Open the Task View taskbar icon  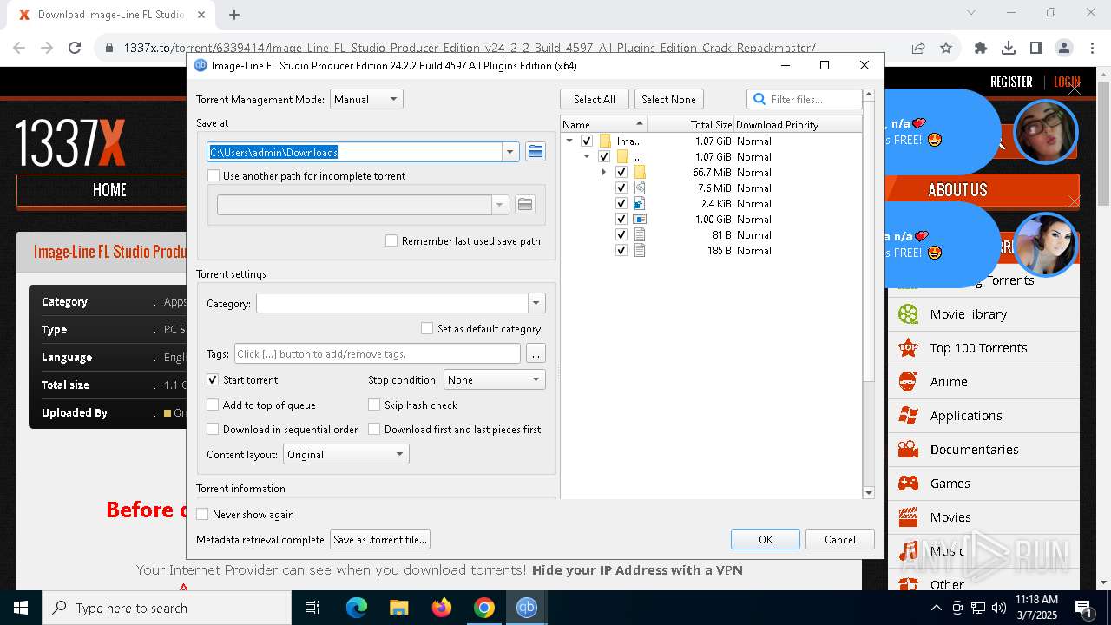[312, 608]
